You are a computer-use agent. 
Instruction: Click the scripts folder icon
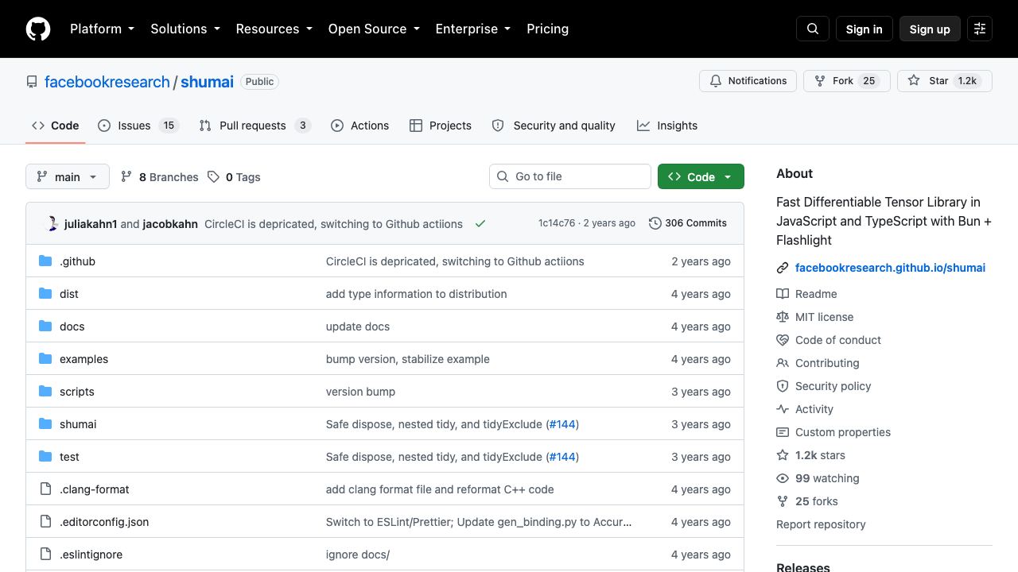click(x=45, y=392)
